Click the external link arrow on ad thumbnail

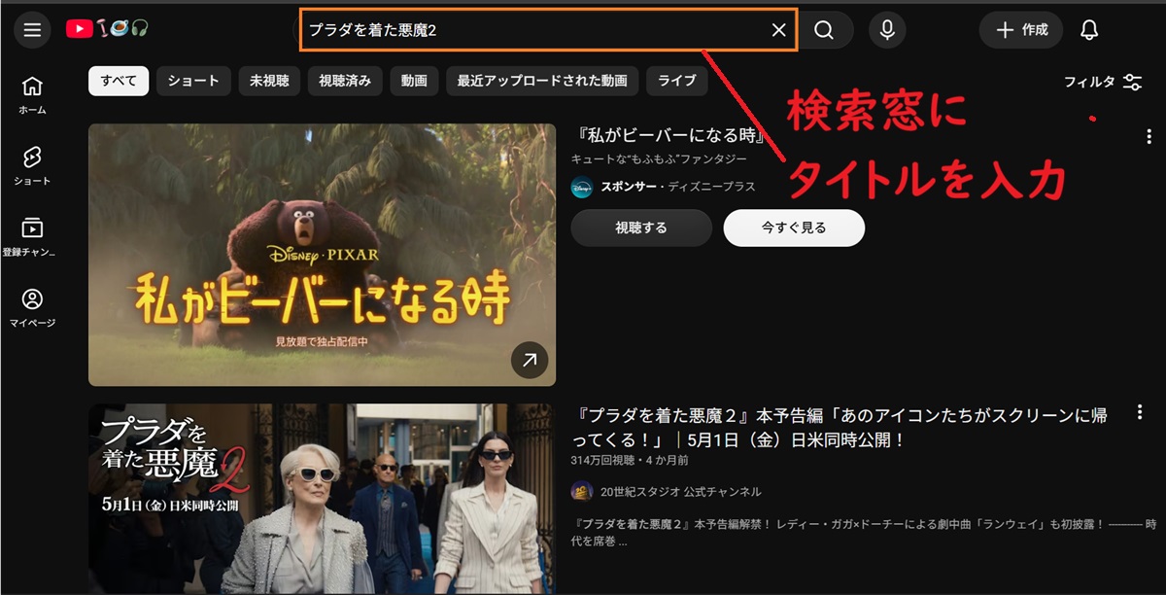(529, 361)
